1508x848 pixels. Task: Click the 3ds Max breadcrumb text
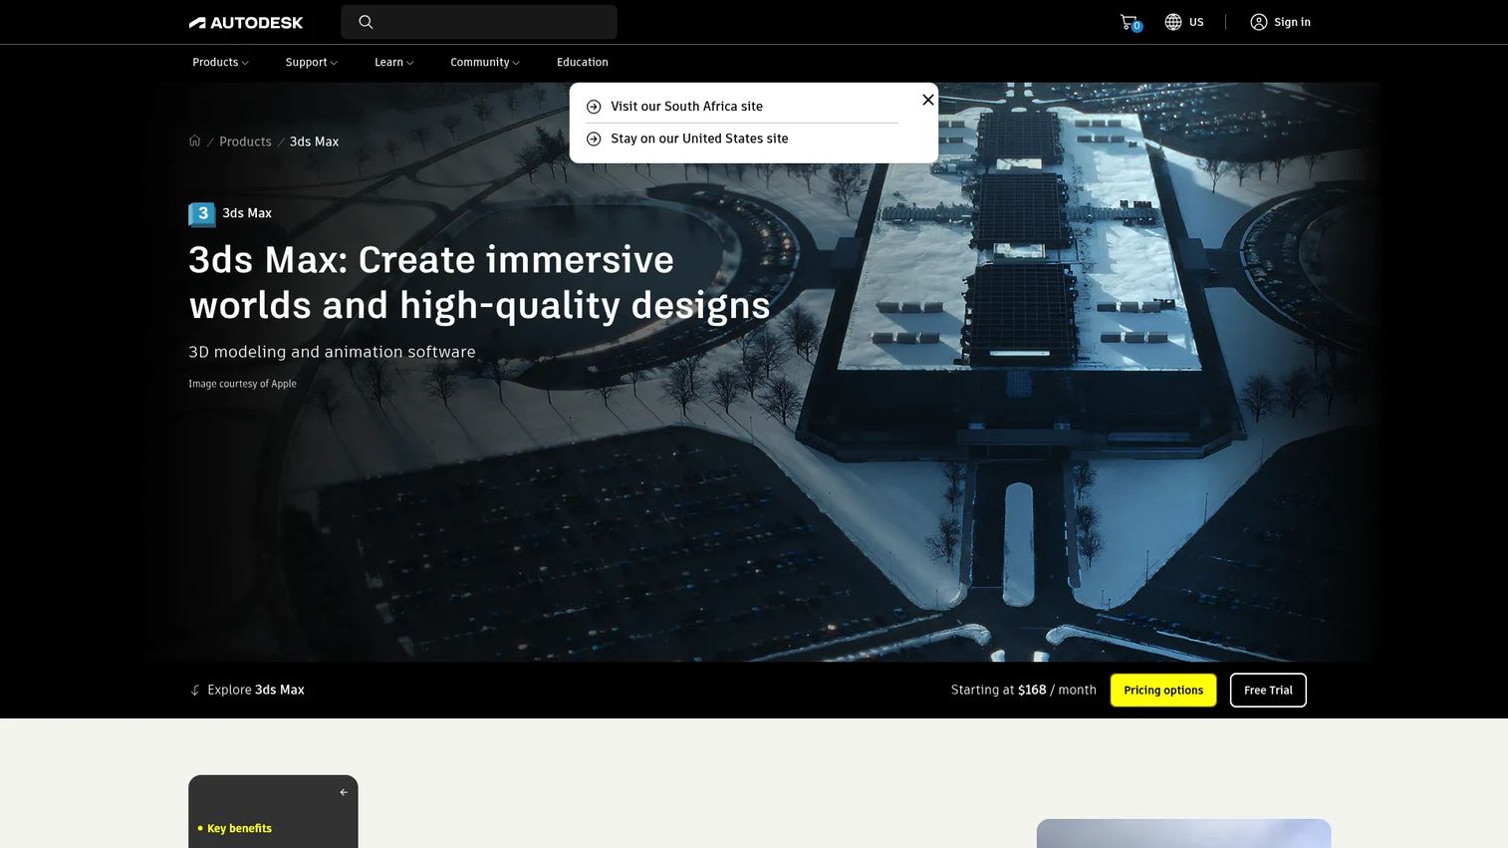tap(314, 141)
